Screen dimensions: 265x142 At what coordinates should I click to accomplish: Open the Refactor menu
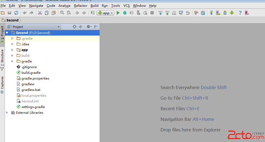[x=81, y=5]
